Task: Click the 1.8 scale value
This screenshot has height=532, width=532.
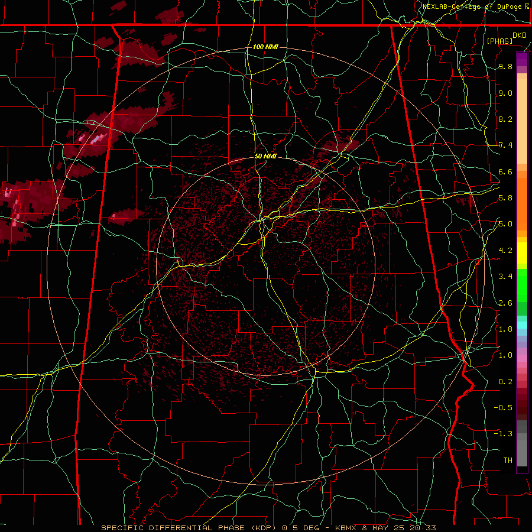Action: click(505, 329)
